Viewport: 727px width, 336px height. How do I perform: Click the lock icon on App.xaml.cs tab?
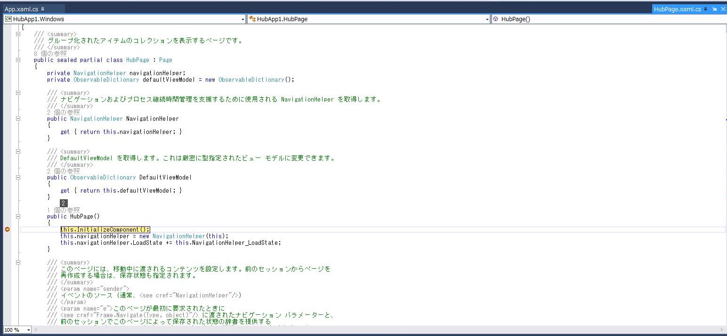[43, 9]
